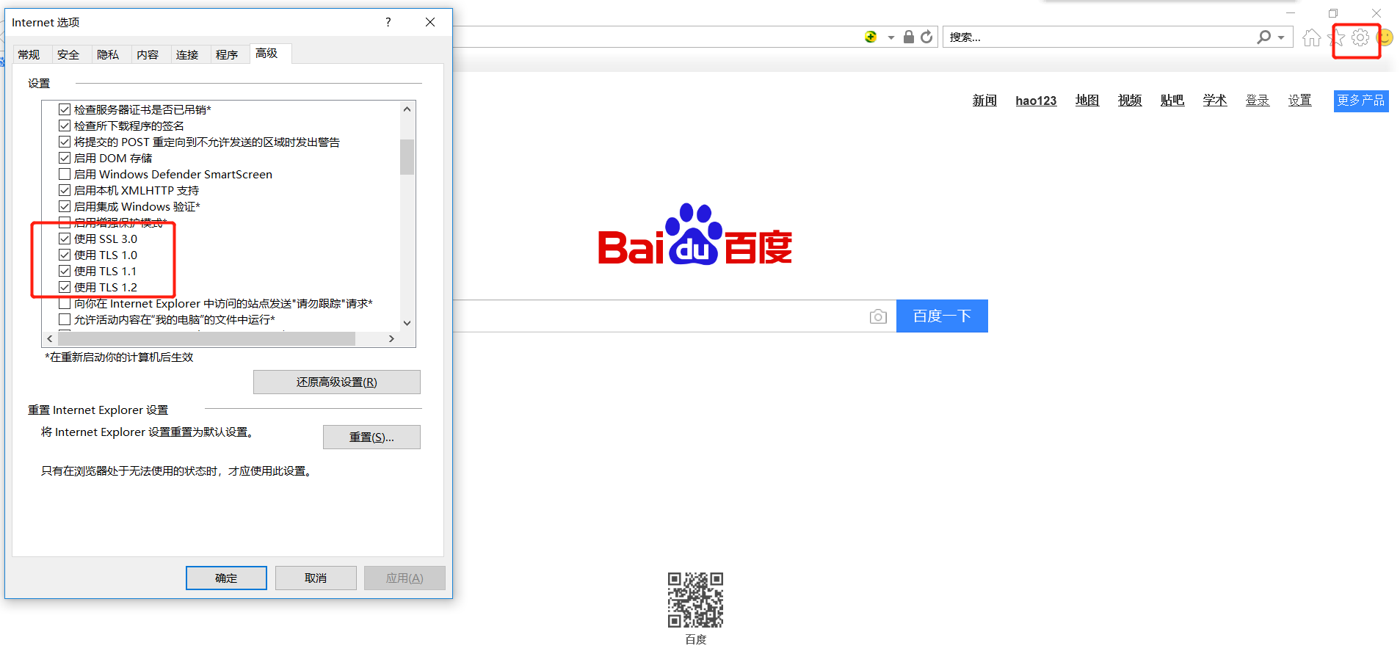Open the 学术 link
Image resolution: width=1400 pixels, height=665 pixels.
point(1215,101)
